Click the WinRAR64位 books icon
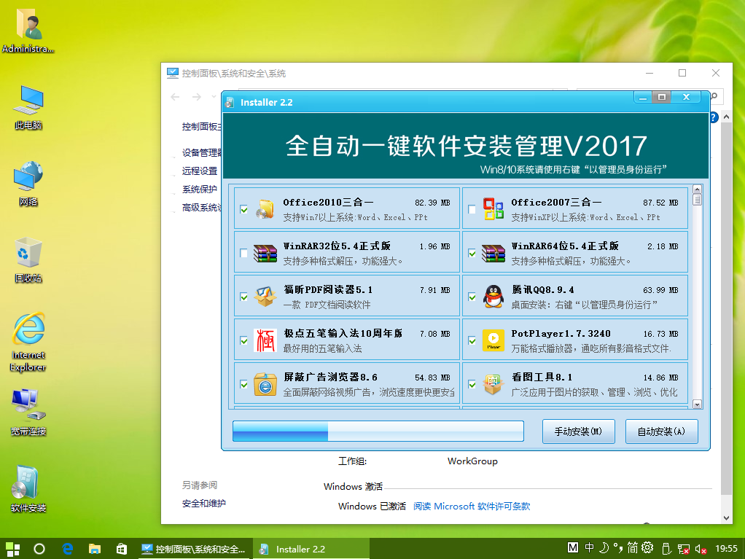The width and height of the screenshot is (745, 559). 494,253
